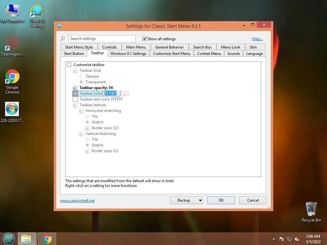Go to the Search Box tab
The width and height of the screenshot is (327, 245).
coord(202,47)
